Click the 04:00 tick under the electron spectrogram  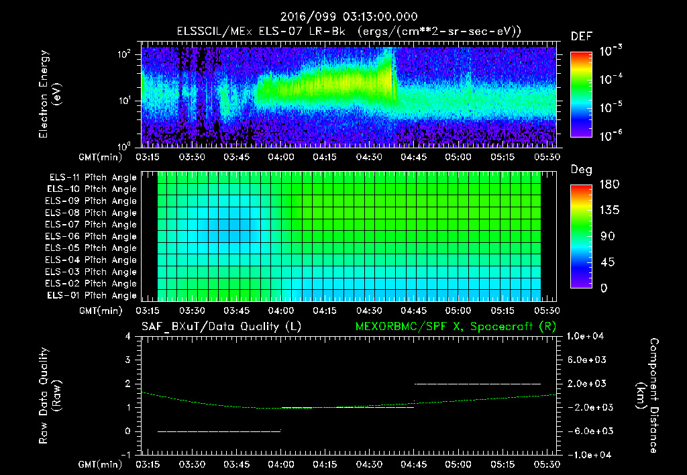coord(281,157)
